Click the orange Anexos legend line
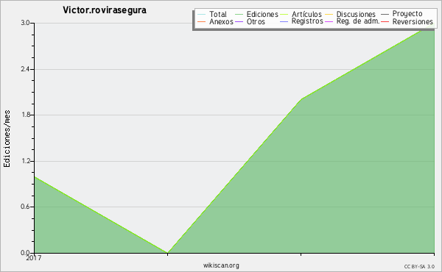Image resolution: width=442 pixels, height=272 pixels. coord(202,21)
